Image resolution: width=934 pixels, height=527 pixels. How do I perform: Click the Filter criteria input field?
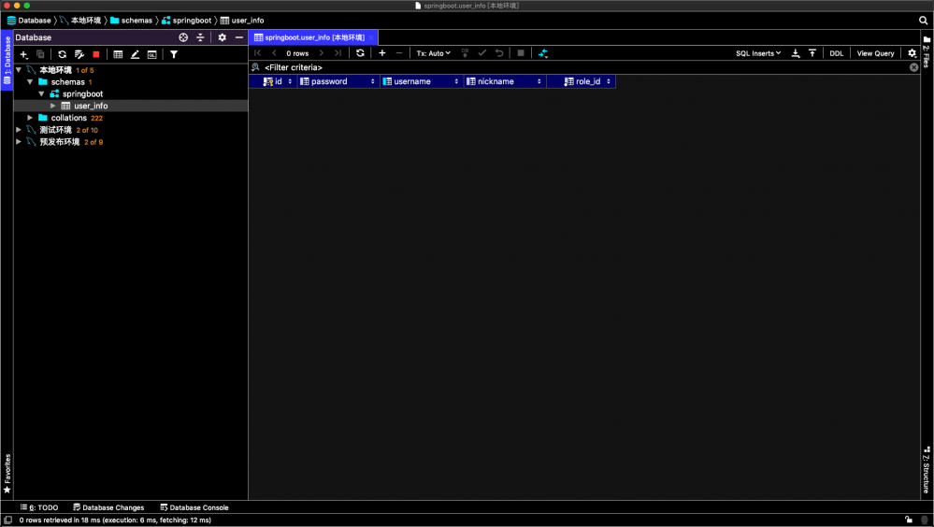[x=585, y=67]
